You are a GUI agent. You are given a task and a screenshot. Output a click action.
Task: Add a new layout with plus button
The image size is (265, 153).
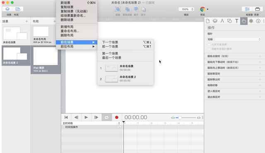54,21
